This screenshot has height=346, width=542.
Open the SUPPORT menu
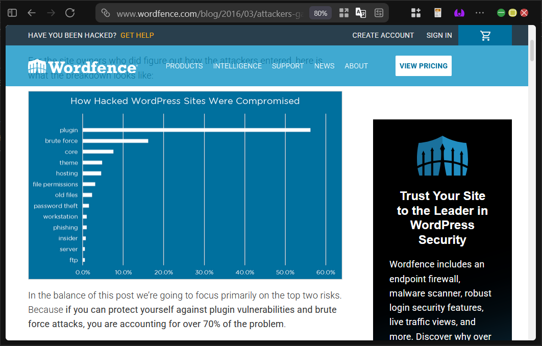click(288, 66)
